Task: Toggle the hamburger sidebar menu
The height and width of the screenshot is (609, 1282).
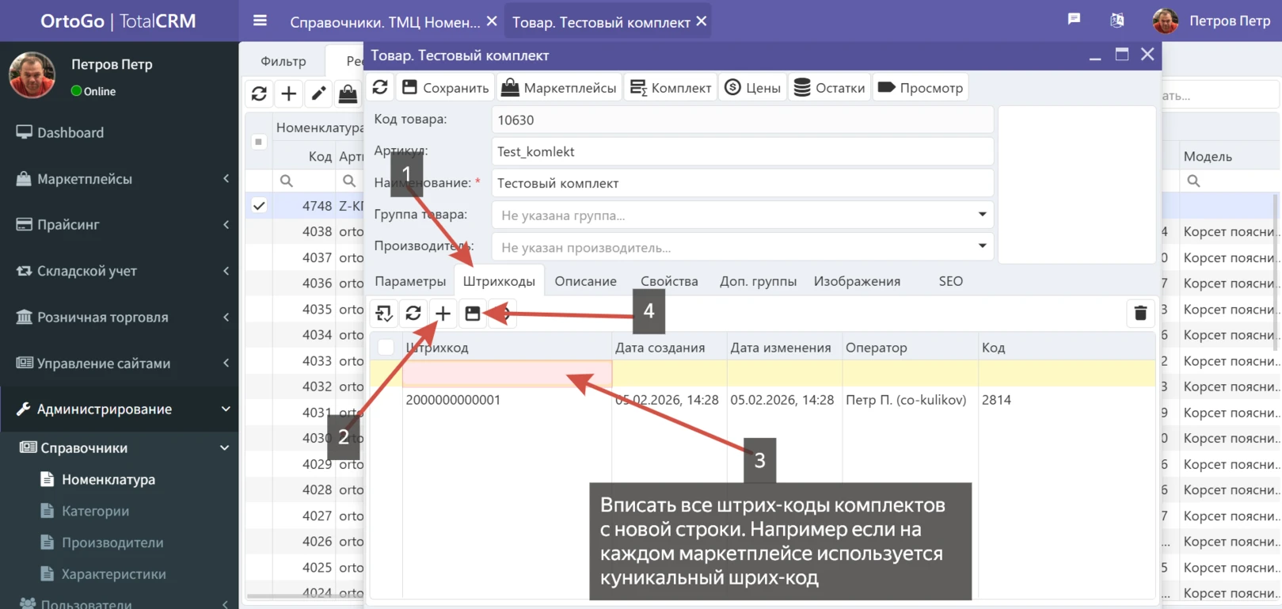Action: [x=260, y=21]
